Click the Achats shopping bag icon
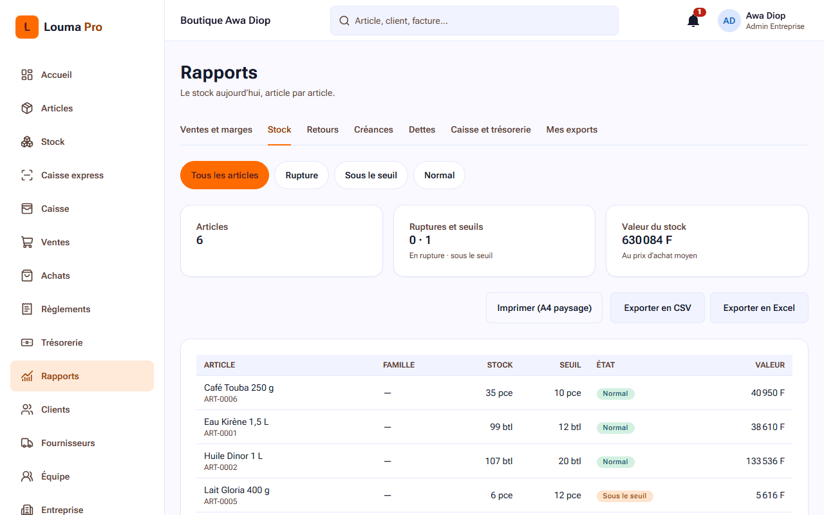The width and height of the screenshot is (824, 515). [x=27, y=276]
